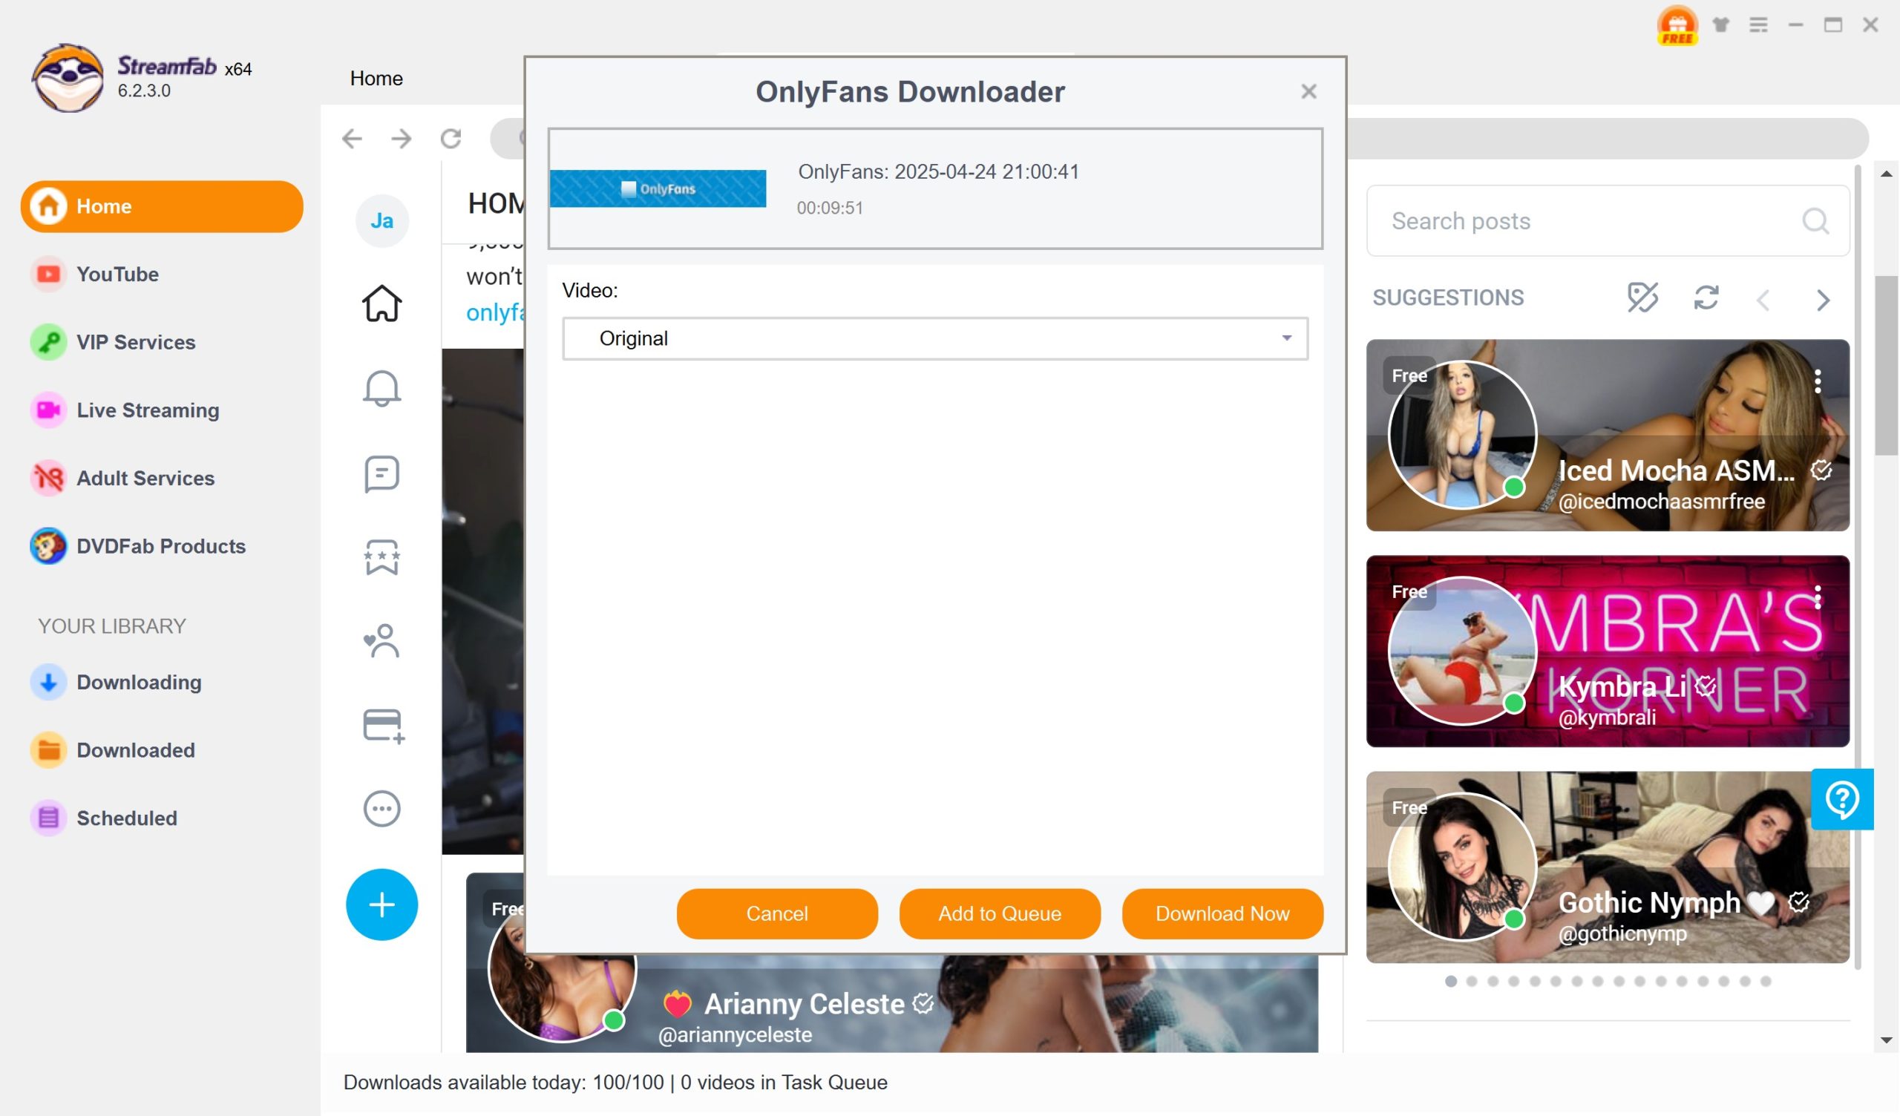1900x1116 pixels.
Task: Select the last suggestions pagination dot
Action: [1766, 981]
